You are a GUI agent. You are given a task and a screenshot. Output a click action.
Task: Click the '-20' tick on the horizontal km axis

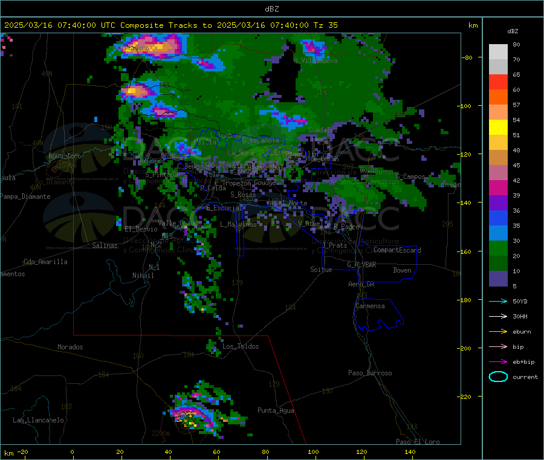[22, 452]
